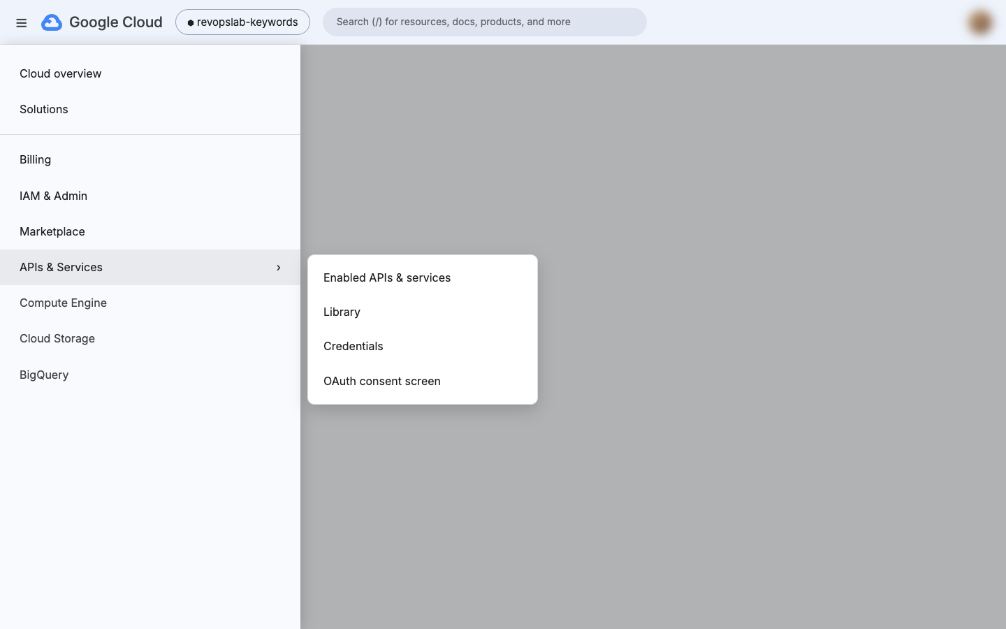Open the revopslab-keywords project selector
This screenshot has height=629, width=1006.
(x=242, y=22)
